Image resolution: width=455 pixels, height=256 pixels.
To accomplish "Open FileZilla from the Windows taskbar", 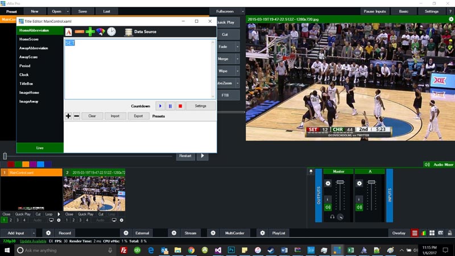I will [x=123, y=250].
